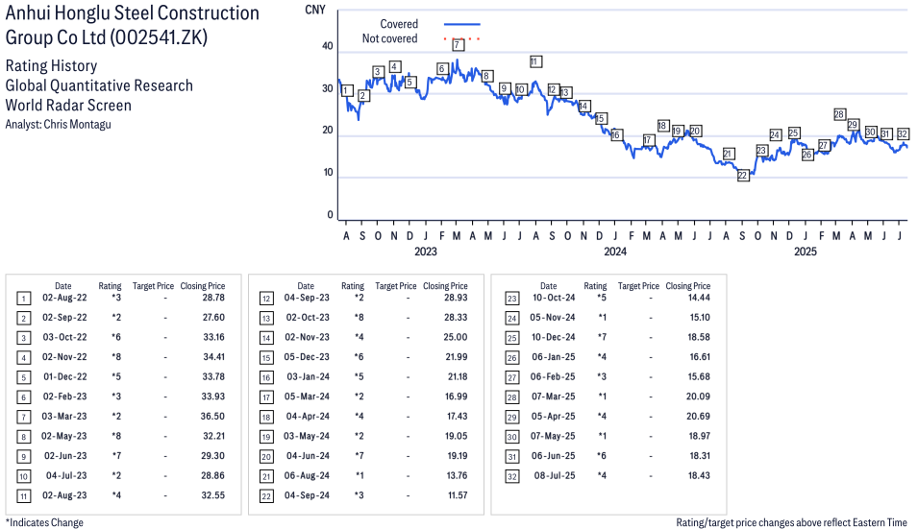Click chart marker number 16
This screenshot has height=529, width=918.
coord(616,135)
